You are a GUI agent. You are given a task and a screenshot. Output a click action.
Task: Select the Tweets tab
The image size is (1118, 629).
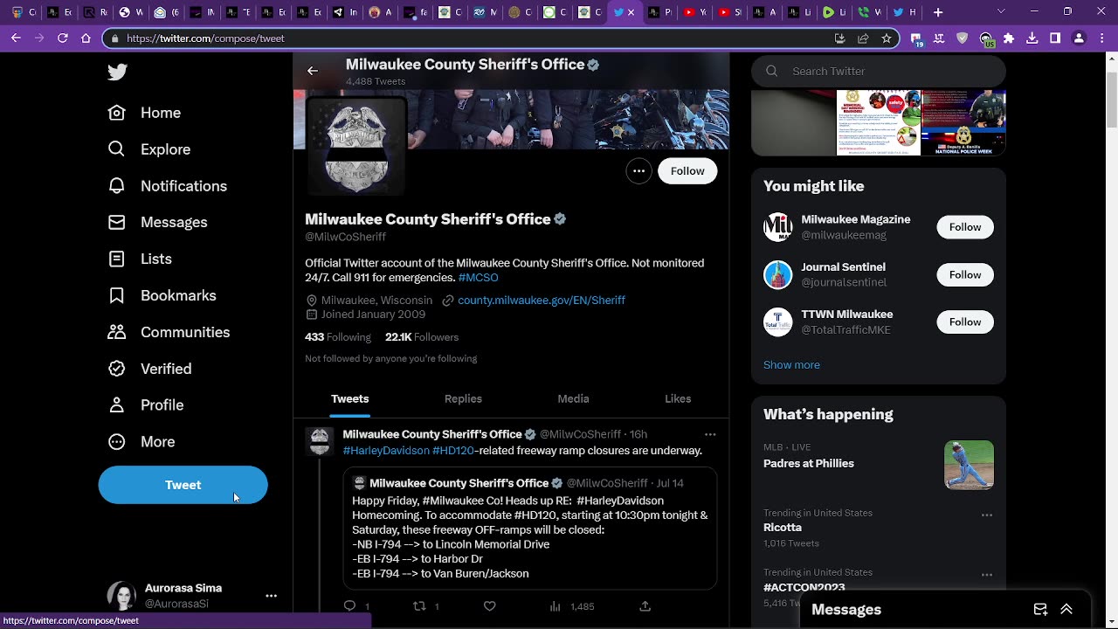(x=349, y=398)
